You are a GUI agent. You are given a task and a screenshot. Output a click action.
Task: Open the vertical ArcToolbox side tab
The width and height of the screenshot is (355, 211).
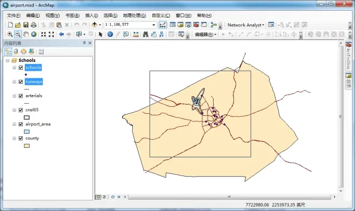(x=349, y=56)
